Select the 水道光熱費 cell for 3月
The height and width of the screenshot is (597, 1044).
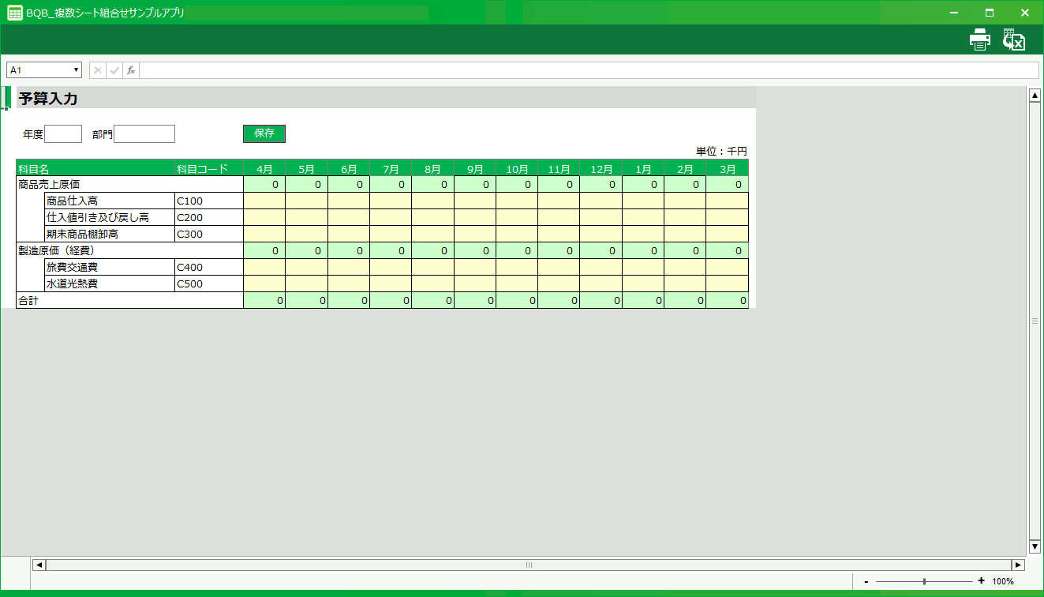pyautogui.click(x=727, y=283)
